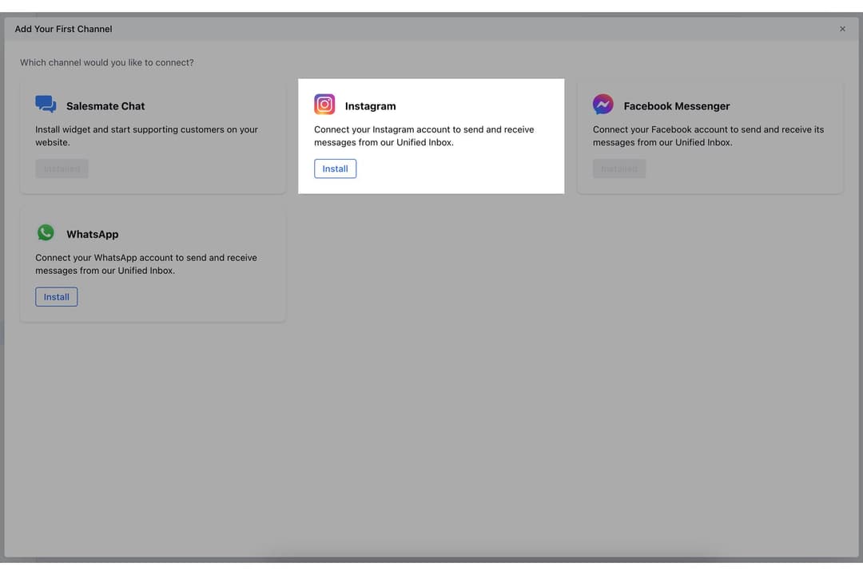Click 'Connect your Facebook account' description
Image resolution: width=863 pixels, height=575 pixels.
point(708,136)
